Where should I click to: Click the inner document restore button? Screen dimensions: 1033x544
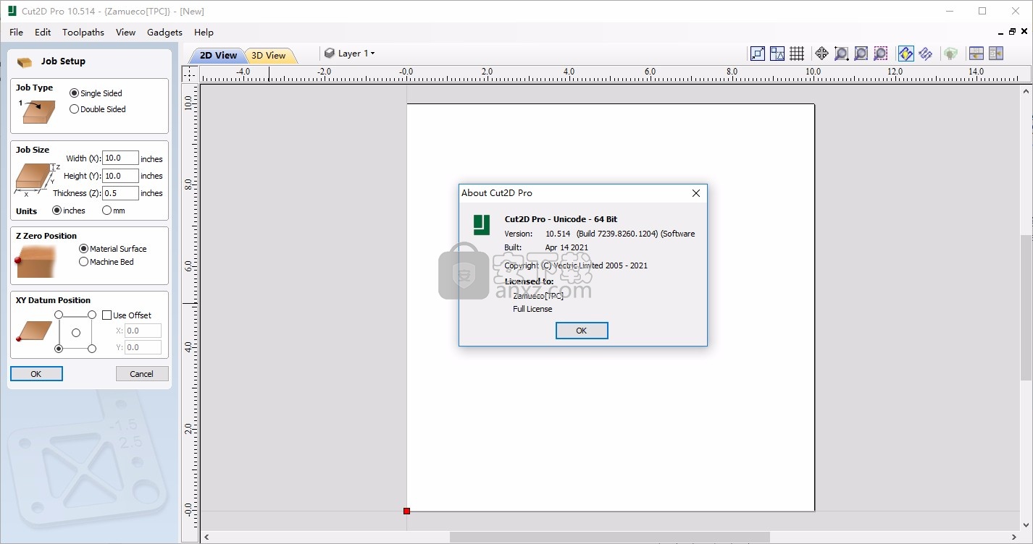coord(1012,32)
